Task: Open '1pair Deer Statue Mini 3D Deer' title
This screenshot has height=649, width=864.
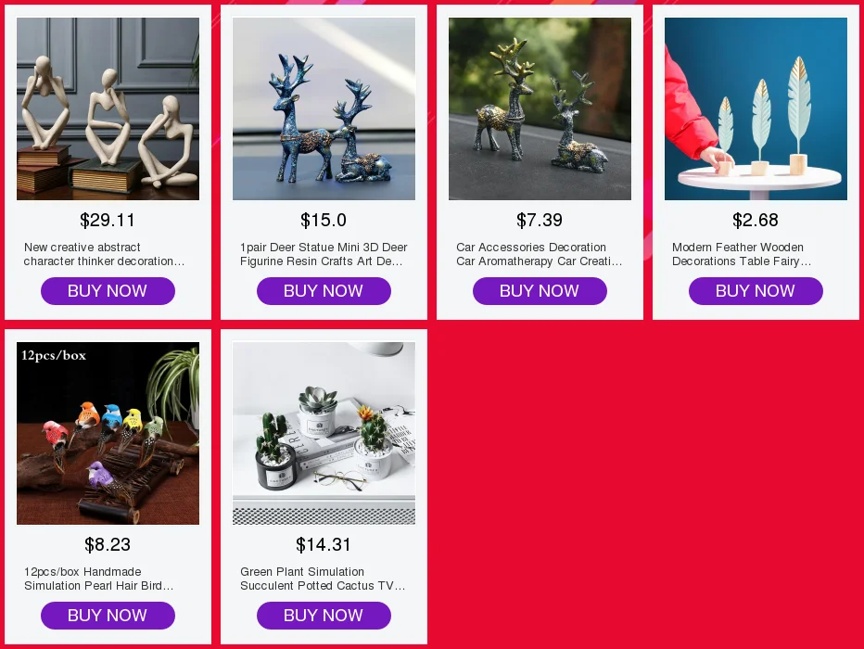Action: tap(324, 254)
